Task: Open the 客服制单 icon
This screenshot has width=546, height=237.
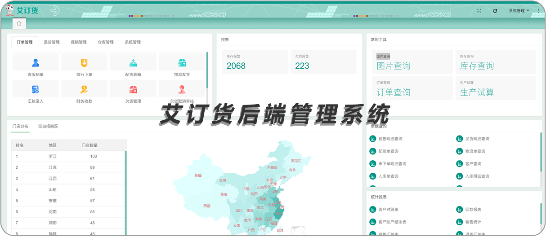Action: point(36,63)
